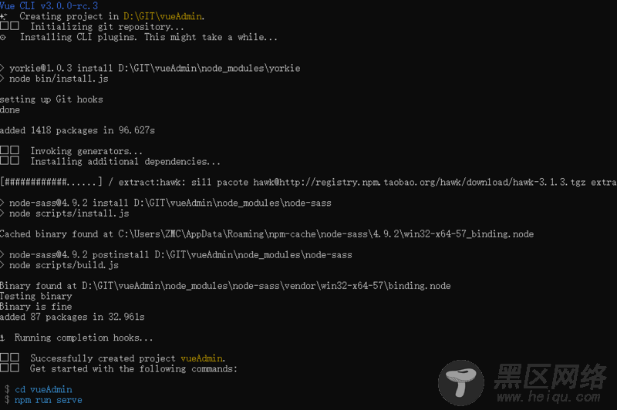
Task: Click the box glyphs before Invoking generators
Action: (9, 150)
